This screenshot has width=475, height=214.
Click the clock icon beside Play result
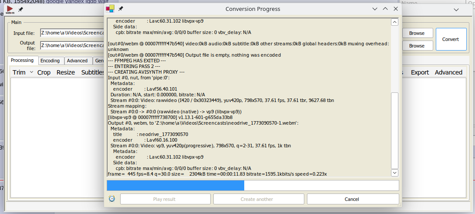[112, 199]
